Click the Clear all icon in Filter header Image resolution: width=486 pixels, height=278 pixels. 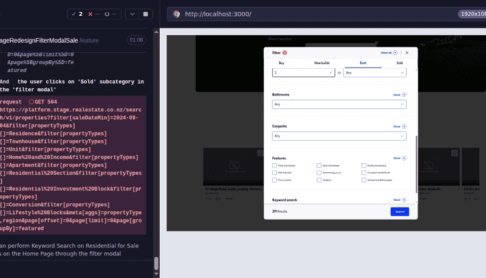[395, 53]
